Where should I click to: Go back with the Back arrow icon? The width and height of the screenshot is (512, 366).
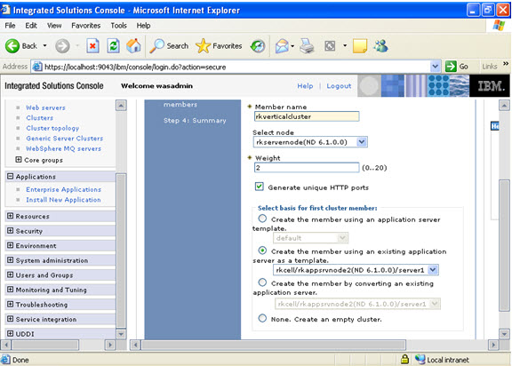coord(12,46)
